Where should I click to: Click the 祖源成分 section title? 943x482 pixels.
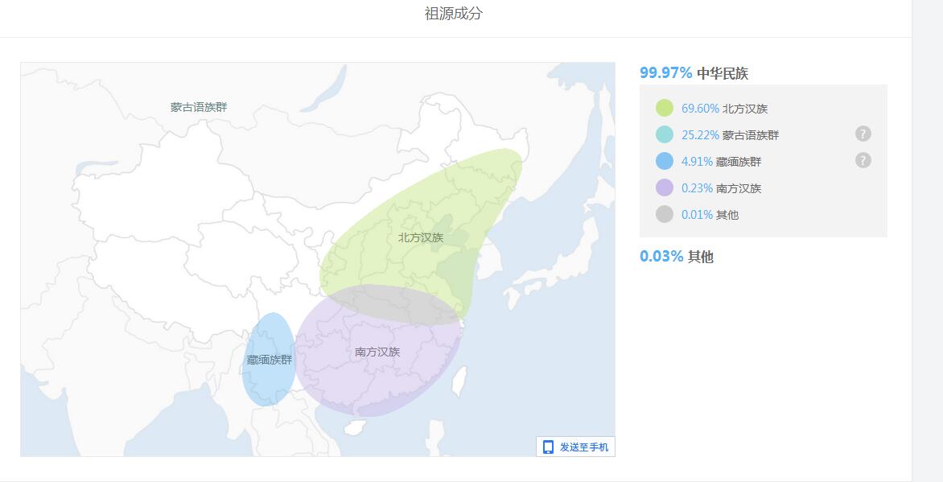point(454,14)
